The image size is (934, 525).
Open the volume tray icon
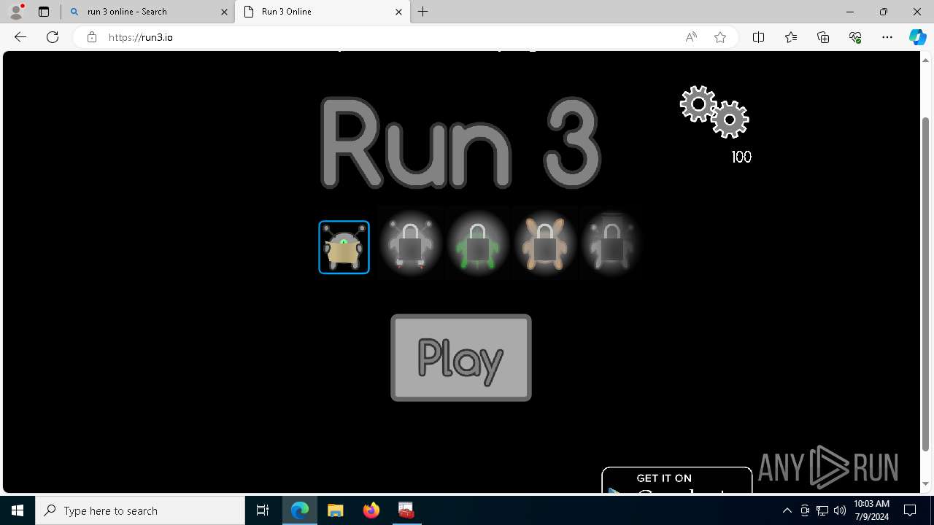tap(839, 510)
